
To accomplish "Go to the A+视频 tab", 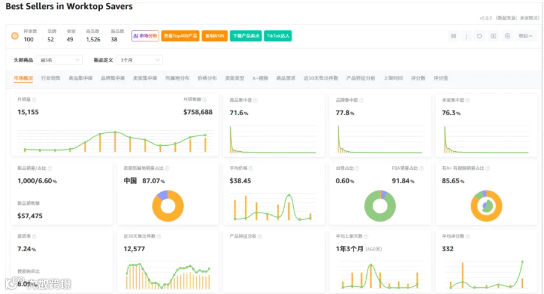I will click(x=260, y=78).
